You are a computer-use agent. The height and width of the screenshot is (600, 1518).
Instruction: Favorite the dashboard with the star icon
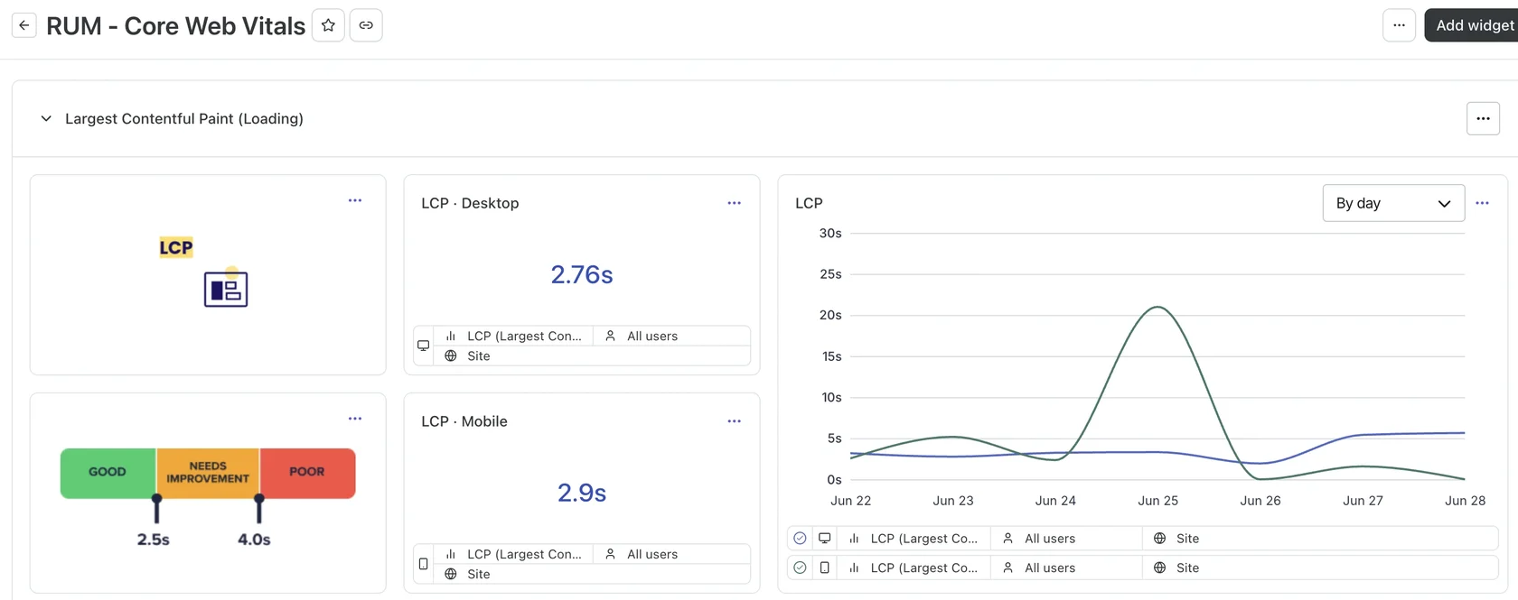coord(328,25)
